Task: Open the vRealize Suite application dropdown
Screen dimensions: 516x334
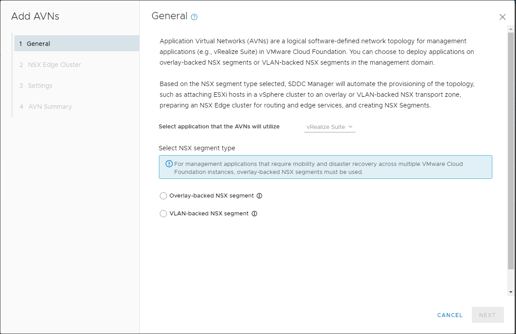Action: tap(325, 127)
